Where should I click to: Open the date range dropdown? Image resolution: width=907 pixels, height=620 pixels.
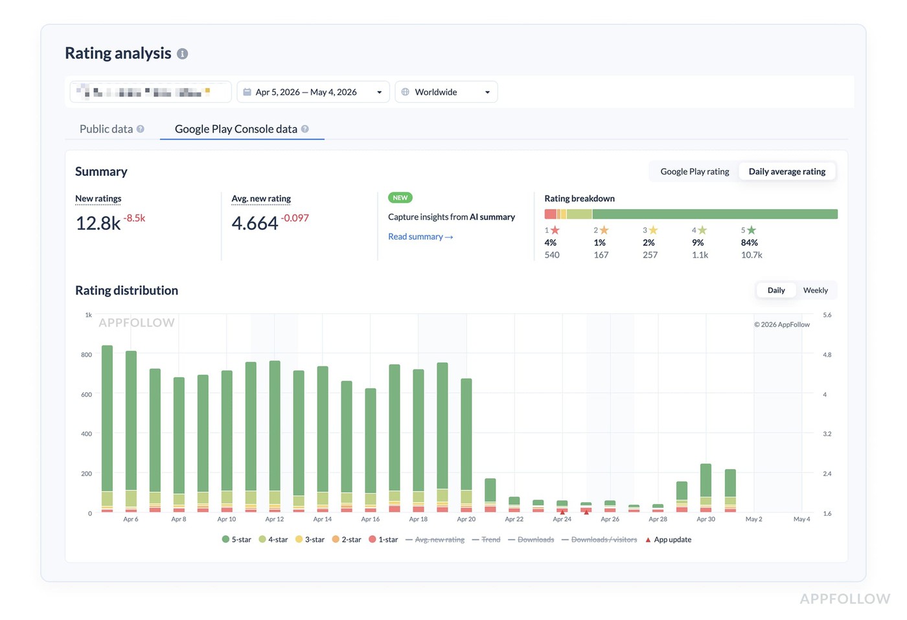(313, 92)
